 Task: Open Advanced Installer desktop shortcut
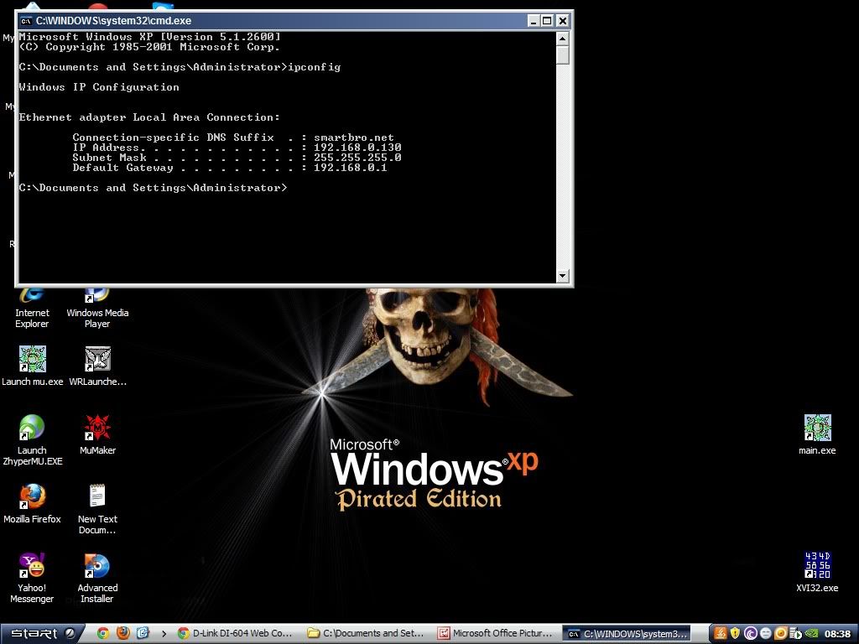(97, 567)
